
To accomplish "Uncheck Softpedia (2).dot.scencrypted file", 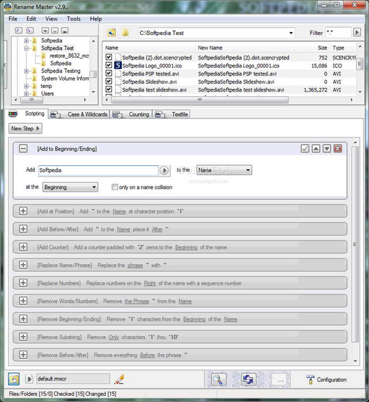I will coord(109,57).
